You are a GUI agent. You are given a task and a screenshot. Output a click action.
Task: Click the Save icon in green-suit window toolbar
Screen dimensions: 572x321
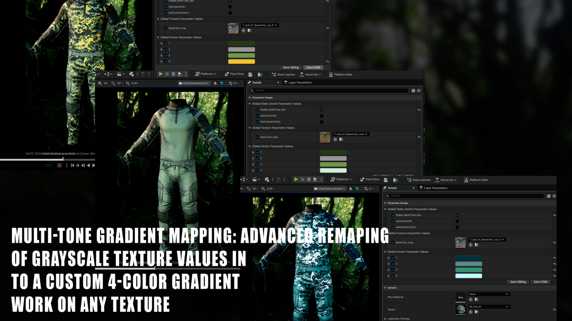point(250,74)
